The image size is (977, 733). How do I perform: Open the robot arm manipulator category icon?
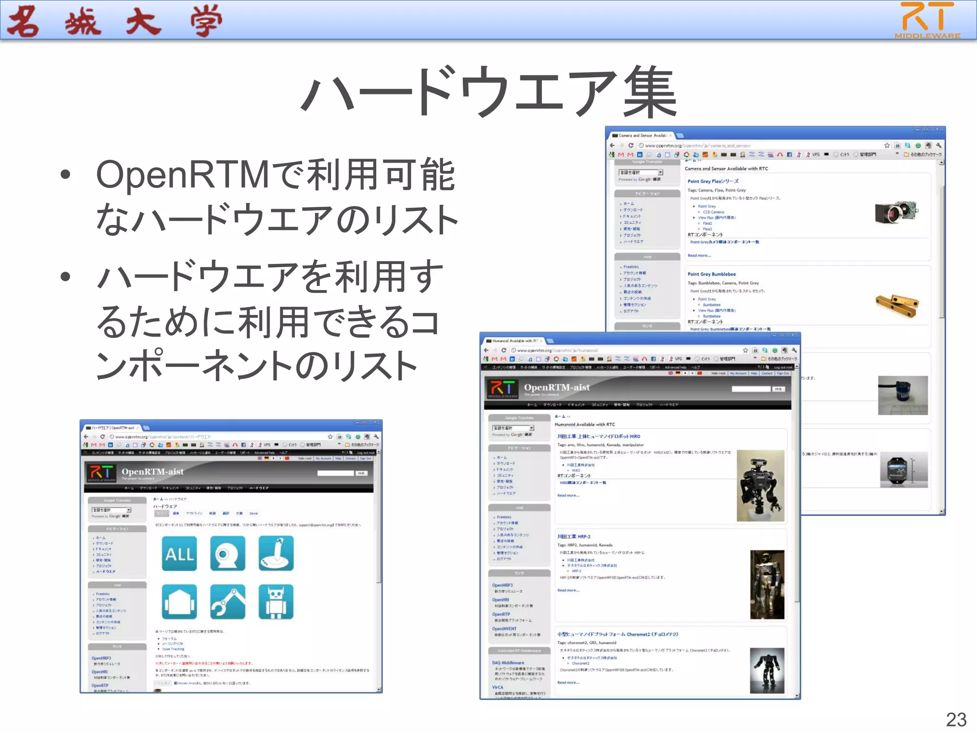228,602
